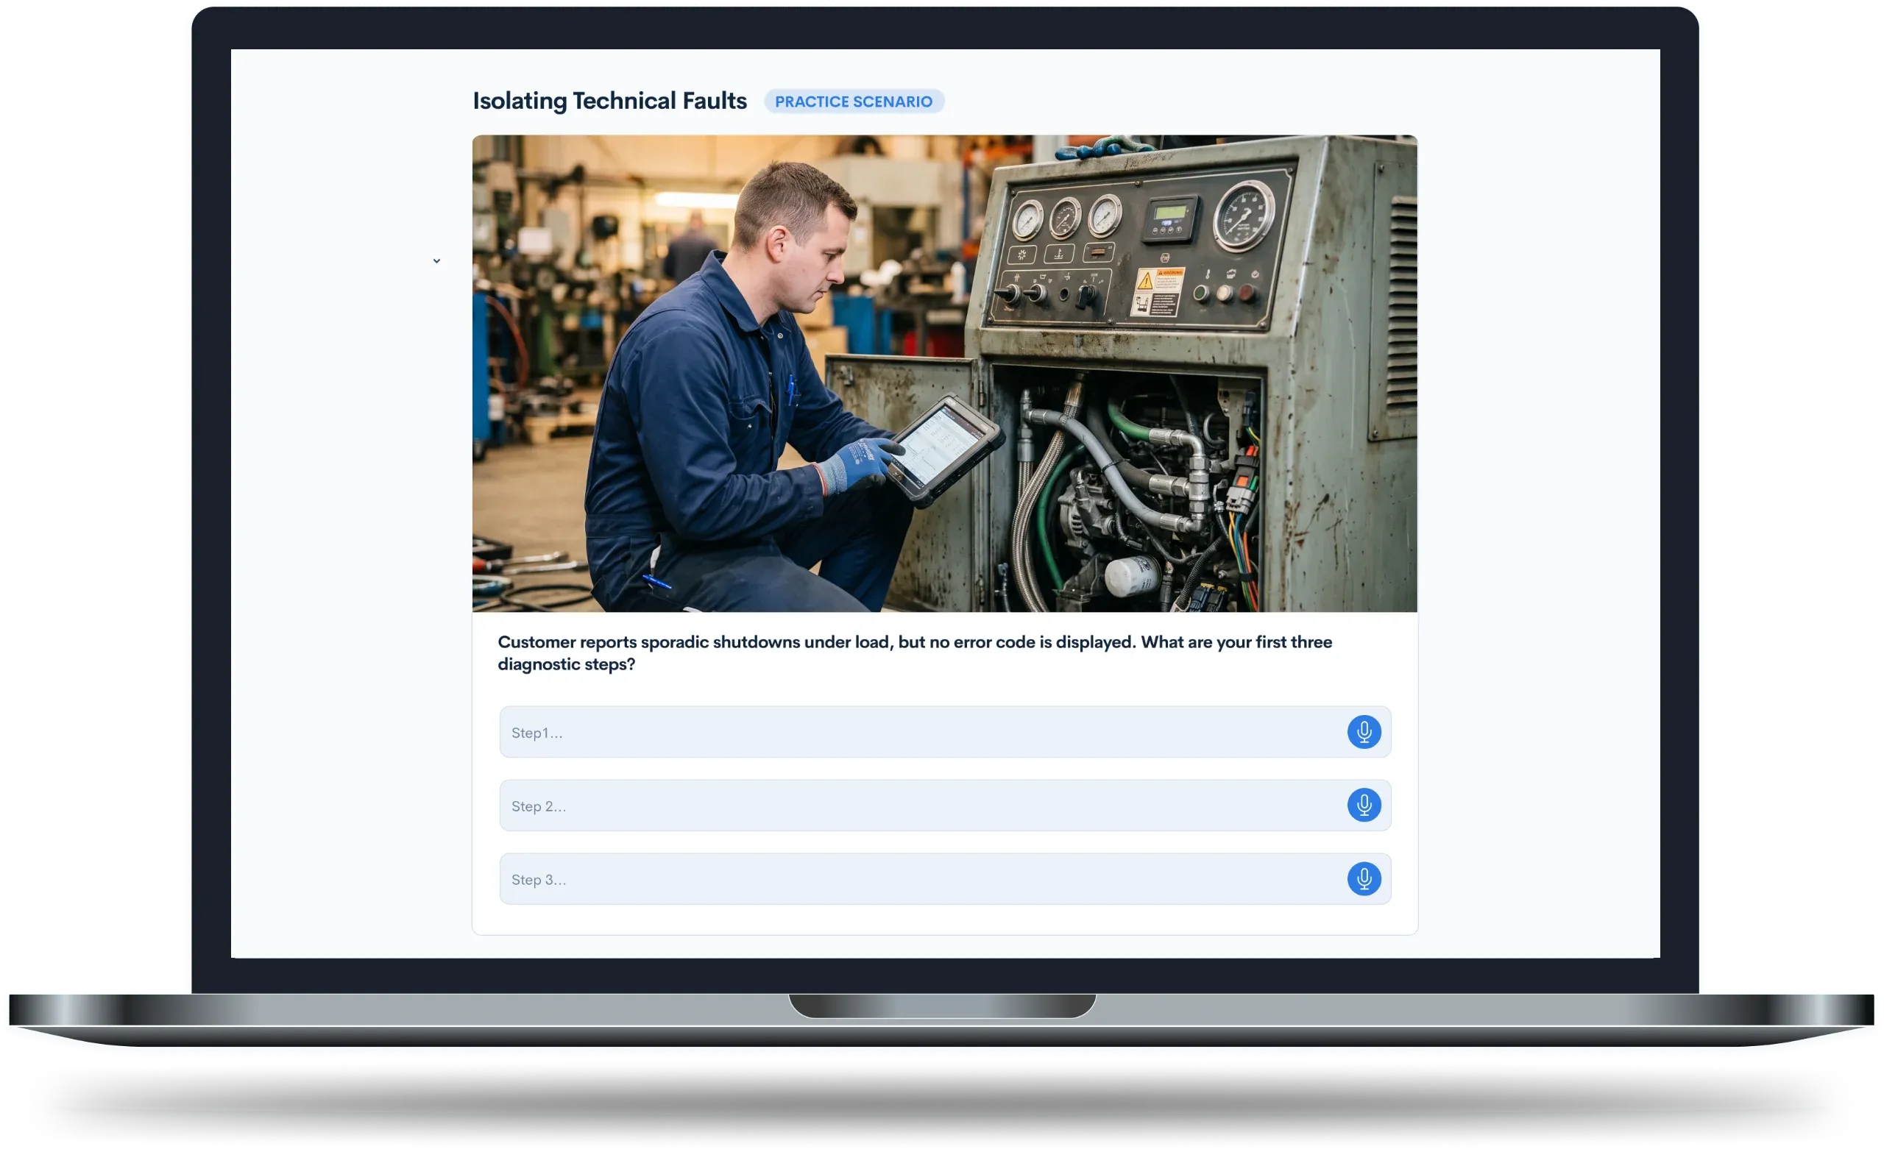Select the Isolating Technical Faults heading
1884x1152 pixels.
(609, 101)
